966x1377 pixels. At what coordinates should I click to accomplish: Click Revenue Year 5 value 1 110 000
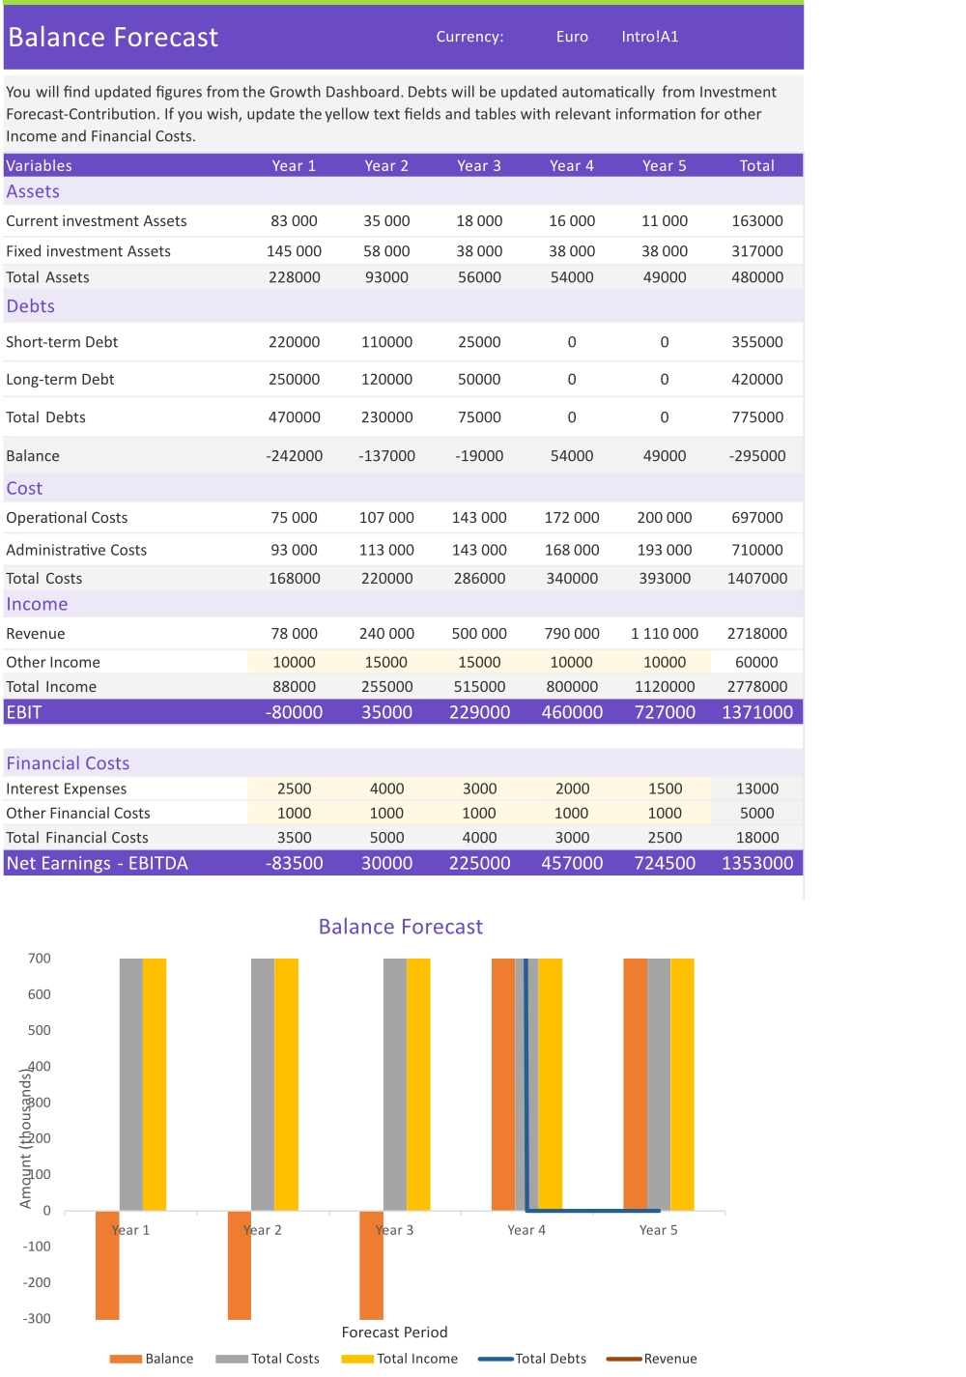[x=665, y=634]
